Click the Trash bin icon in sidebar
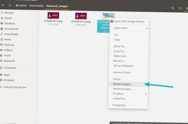Screen dimensions: 188x124 [1, 55]
